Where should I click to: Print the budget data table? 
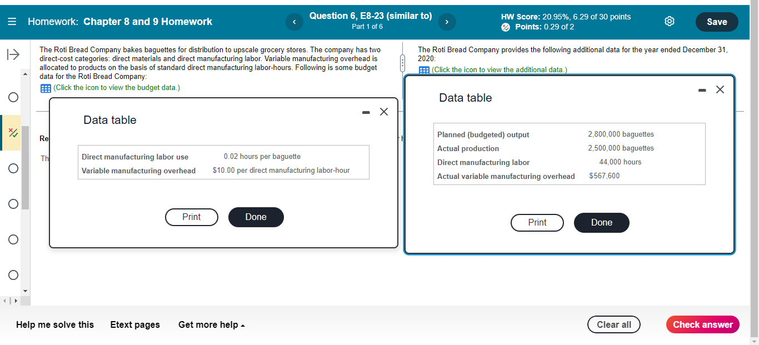pyautogui.click(x=192, y=217)
